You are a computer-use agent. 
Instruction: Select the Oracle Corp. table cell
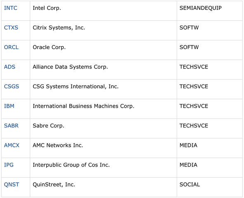(103, 50)
